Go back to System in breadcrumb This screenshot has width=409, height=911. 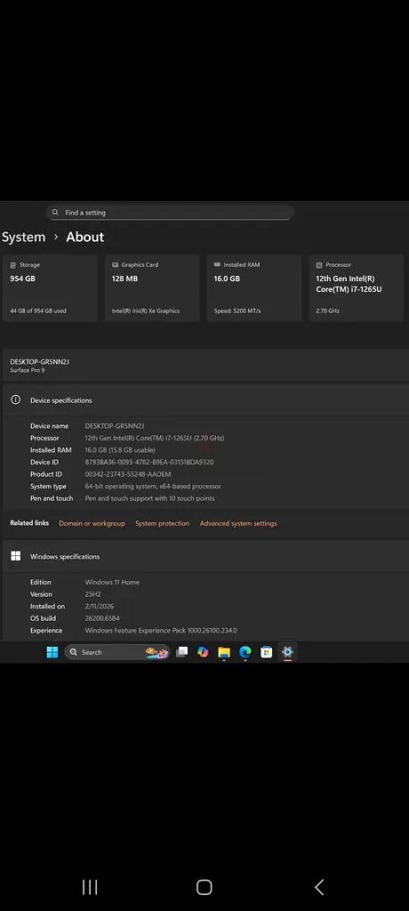click(x=23, y=237)
